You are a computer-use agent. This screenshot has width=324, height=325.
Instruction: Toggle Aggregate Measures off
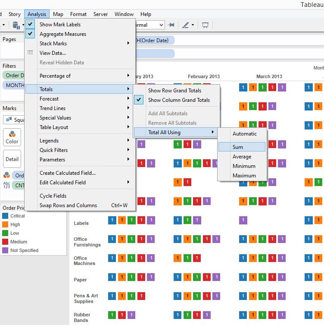tap(62, 34)
